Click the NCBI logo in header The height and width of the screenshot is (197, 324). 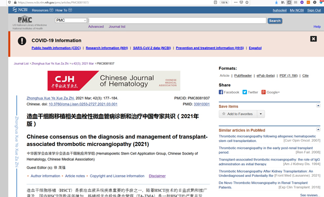(20, 10)
